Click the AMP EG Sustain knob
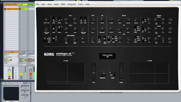181x102 pixels. (128, 20)
